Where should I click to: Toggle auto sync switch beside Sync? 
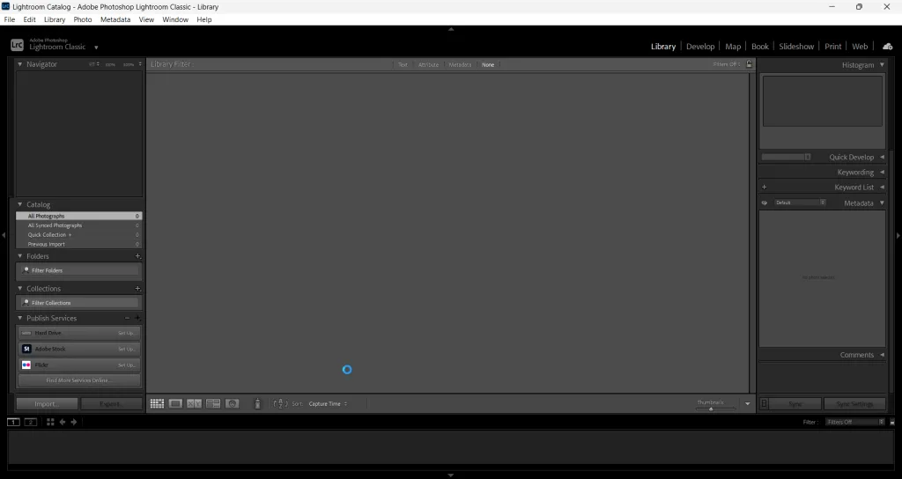coord(764,403)
